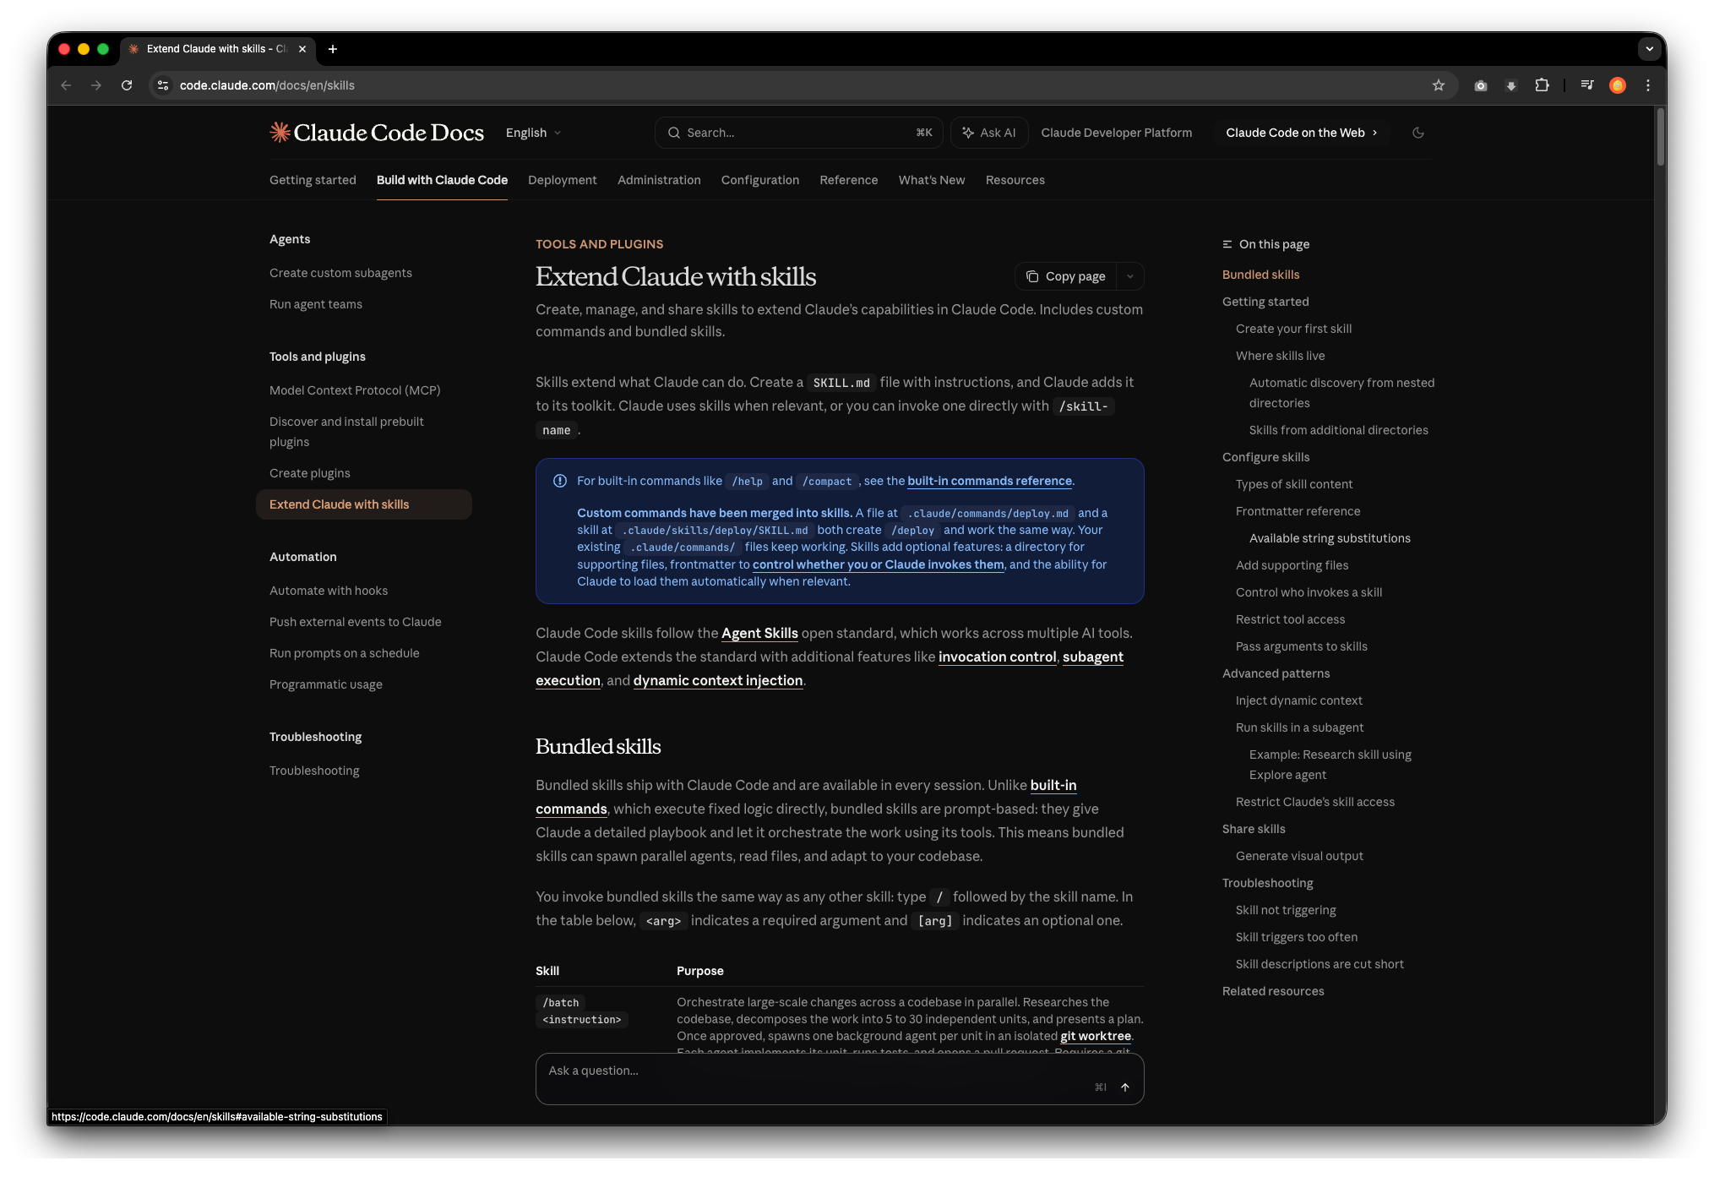Follow the dynamic context injection link
1714x1188 pixels.
718,680
